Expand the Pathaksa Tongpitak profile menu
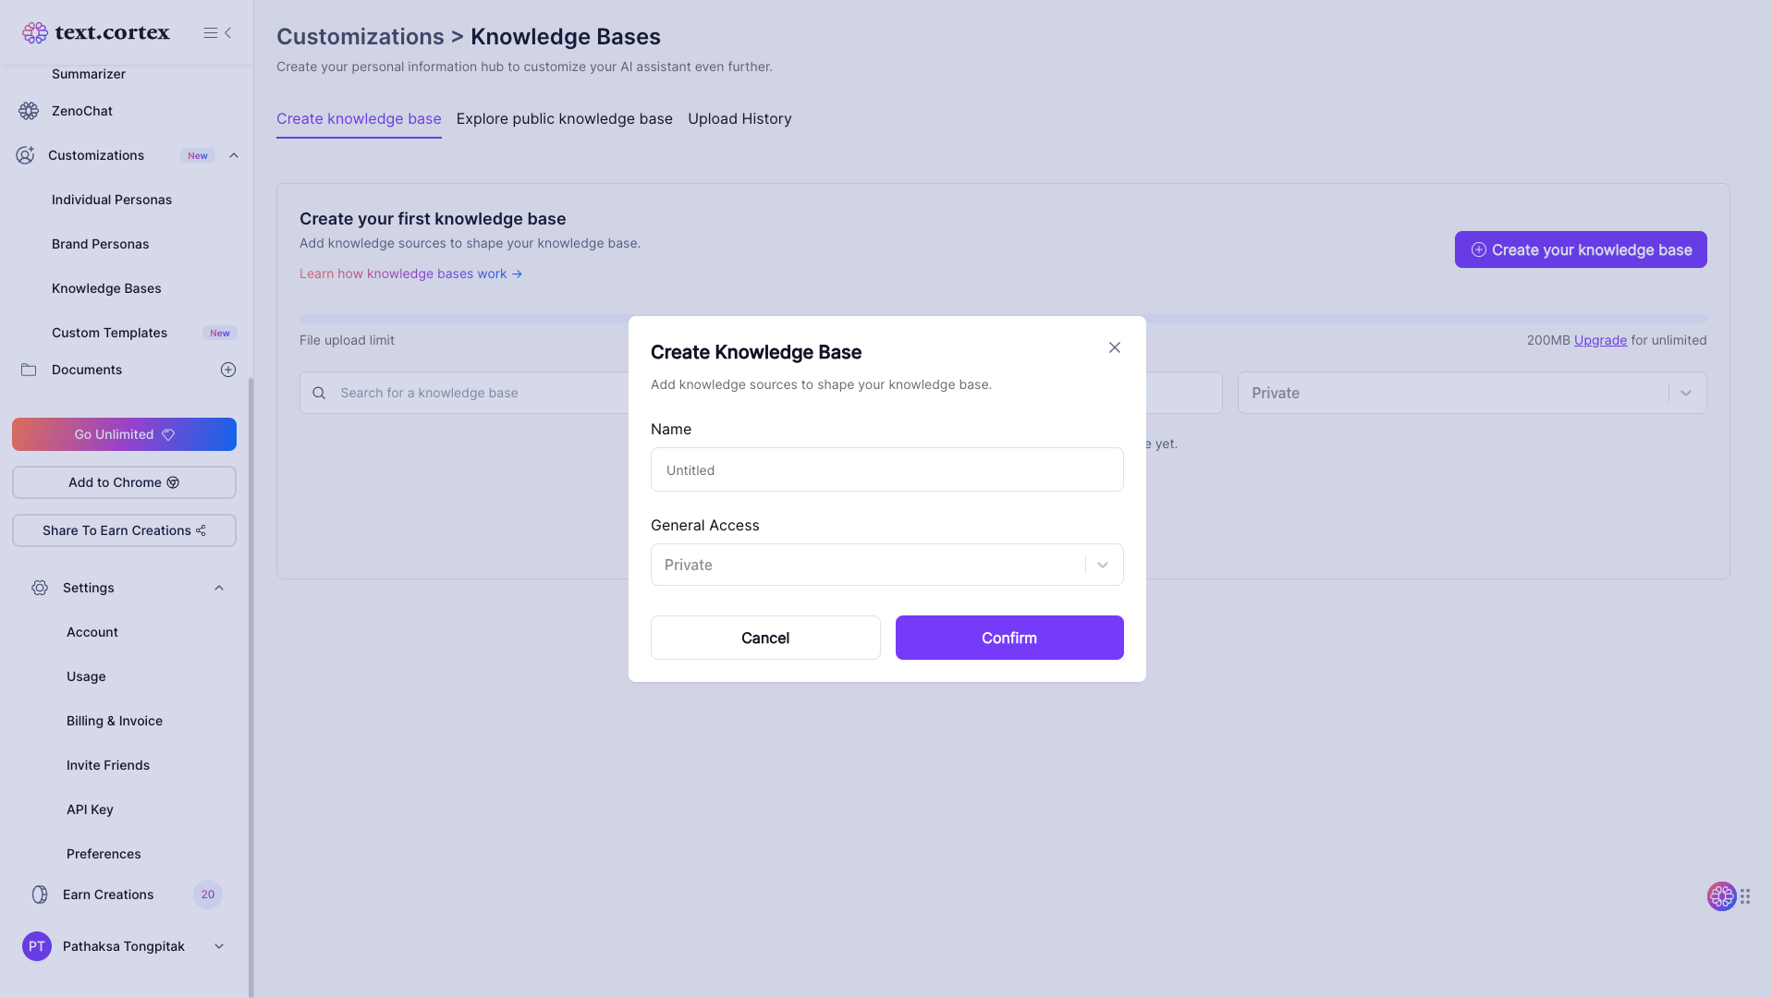1772x998 pixels. pyautogui.click(x=218, y=946)
